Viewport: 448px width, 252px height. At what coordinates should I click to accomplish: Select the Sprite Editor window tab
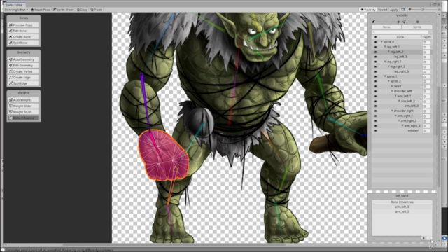(x=14, y=5)
